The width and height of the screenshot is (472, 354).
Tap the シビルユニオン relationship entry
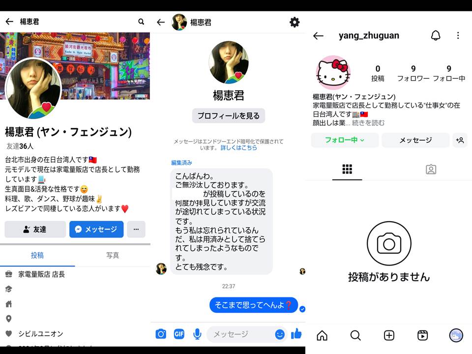41,333
